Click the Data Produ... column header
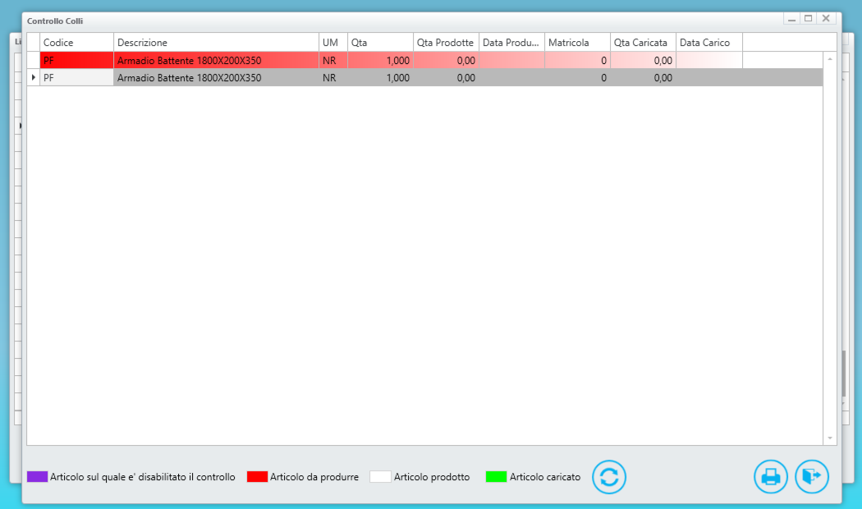Image resolution: width=862 pixels, height=509 pixels. pyautogui.click(x=511, y=43)
